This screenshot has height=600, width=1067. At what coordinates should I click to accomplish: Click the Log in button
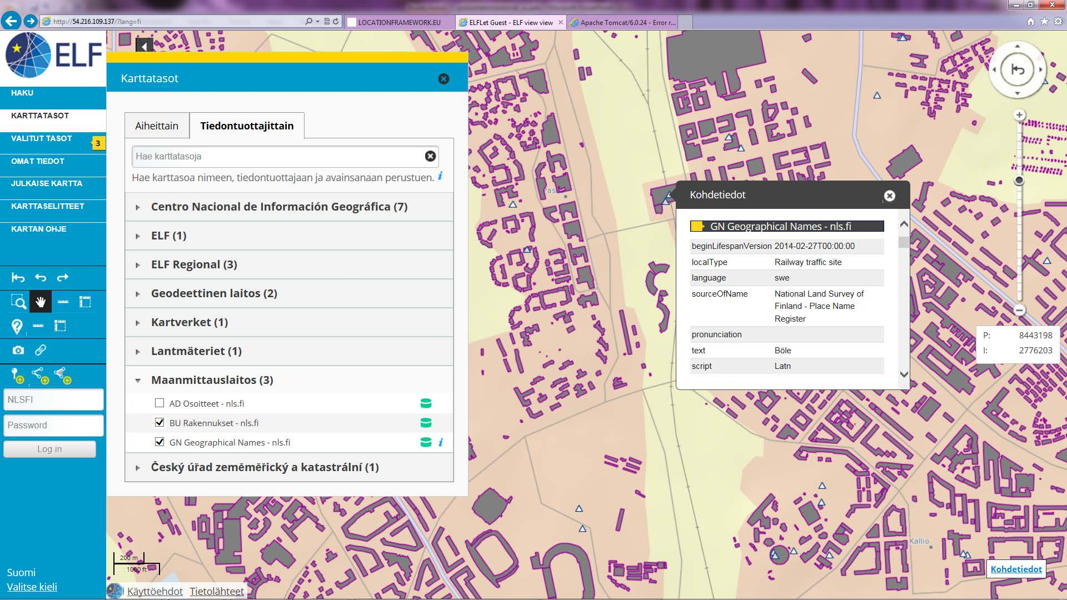tap(49, 449)
